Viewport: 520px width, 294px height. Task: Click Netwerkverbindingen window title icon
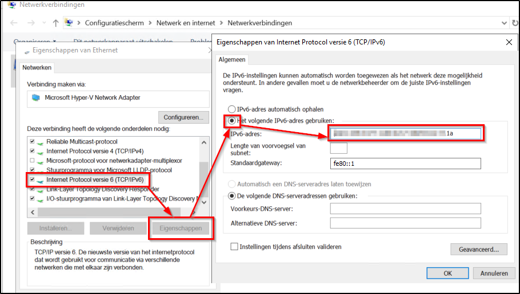point(11,5)
